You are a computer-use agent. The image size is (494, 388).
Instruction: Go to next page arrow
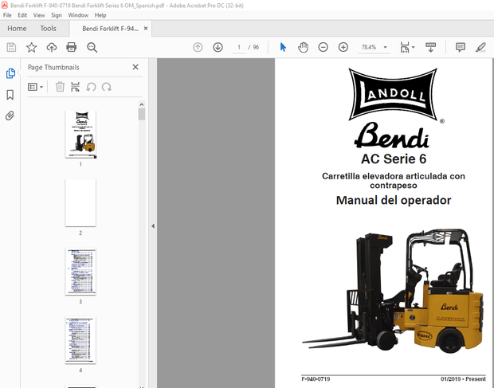pos(218,47)
